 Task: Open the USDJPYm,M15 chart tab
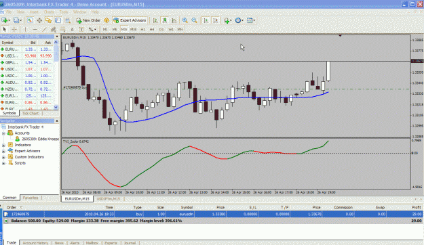tap(109, 199)
